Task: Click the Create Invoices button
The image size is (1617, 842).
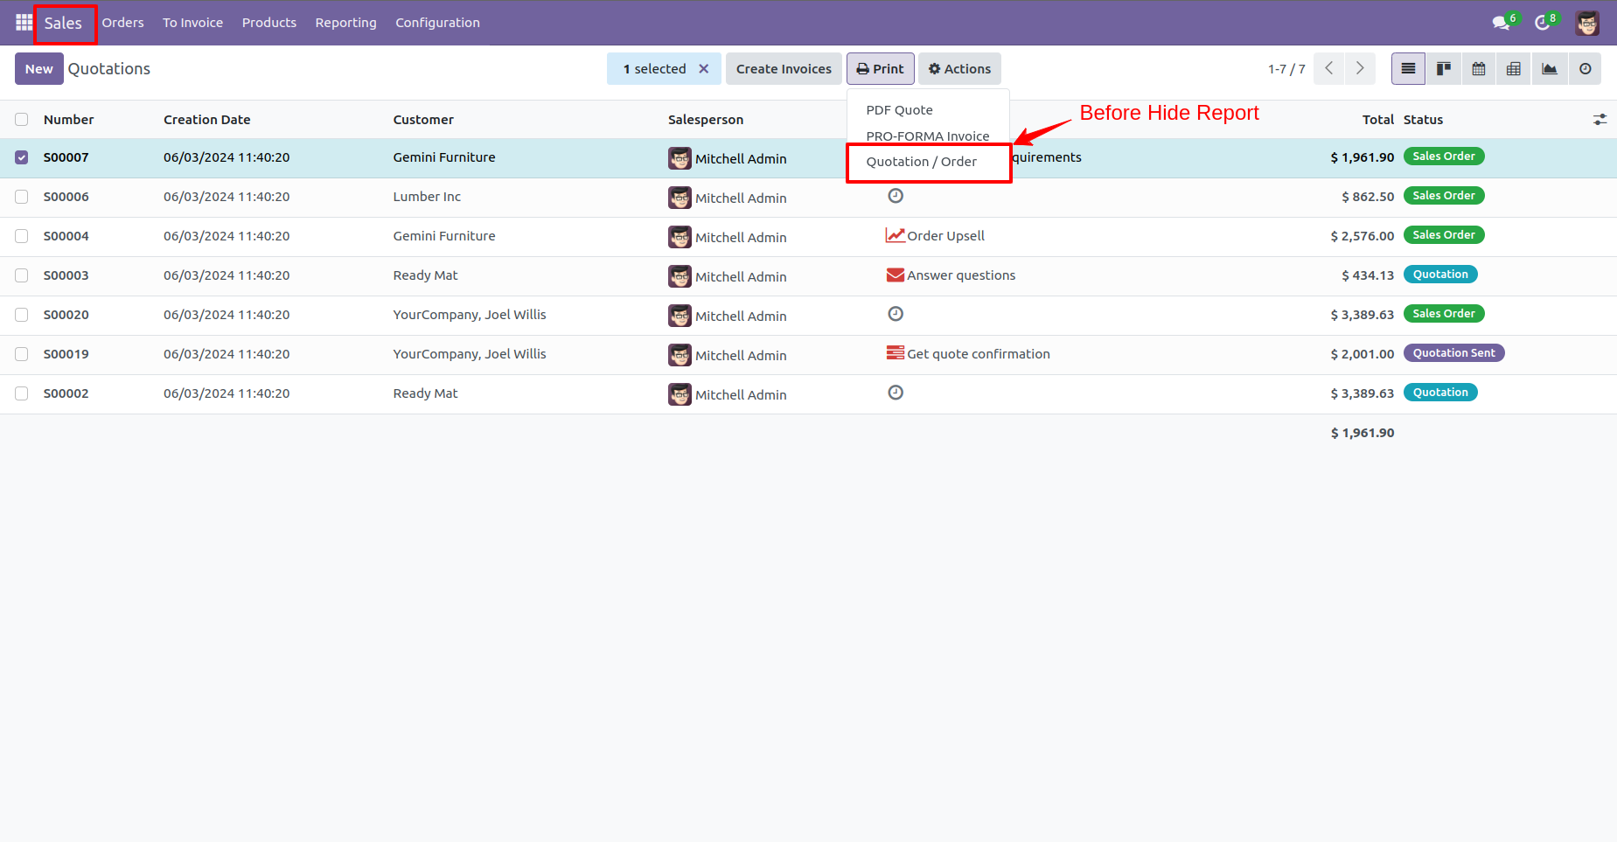Action: tap(783, 68)
